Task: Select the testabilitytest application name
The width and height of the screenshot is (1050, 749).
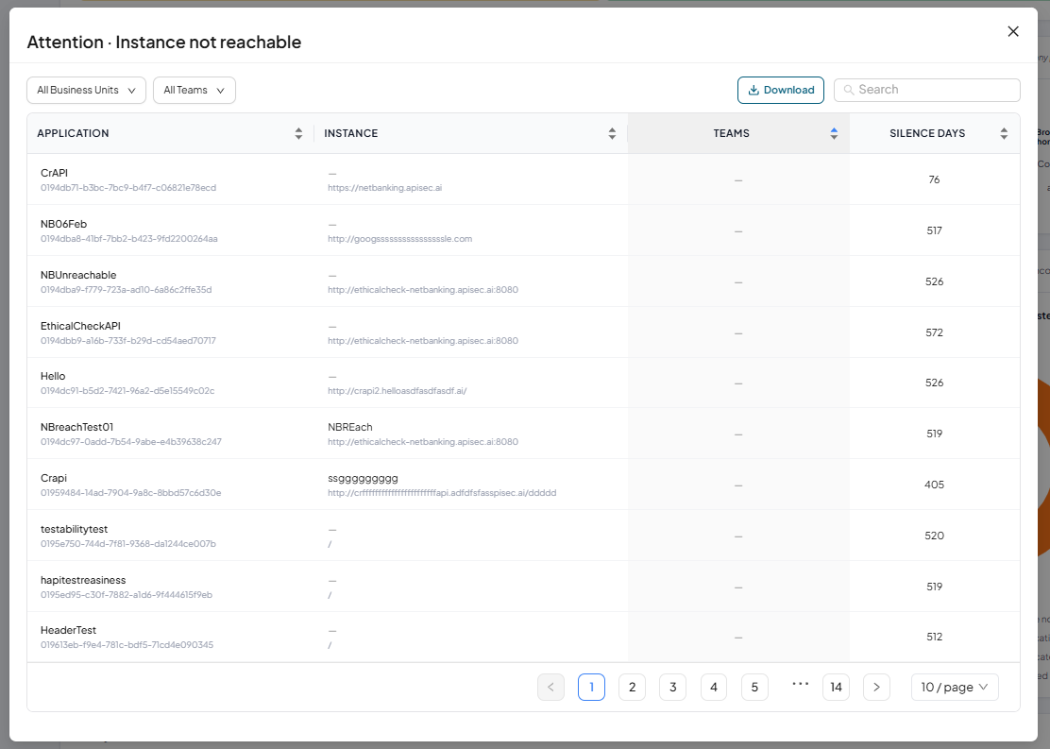Action: pos(74,529)
